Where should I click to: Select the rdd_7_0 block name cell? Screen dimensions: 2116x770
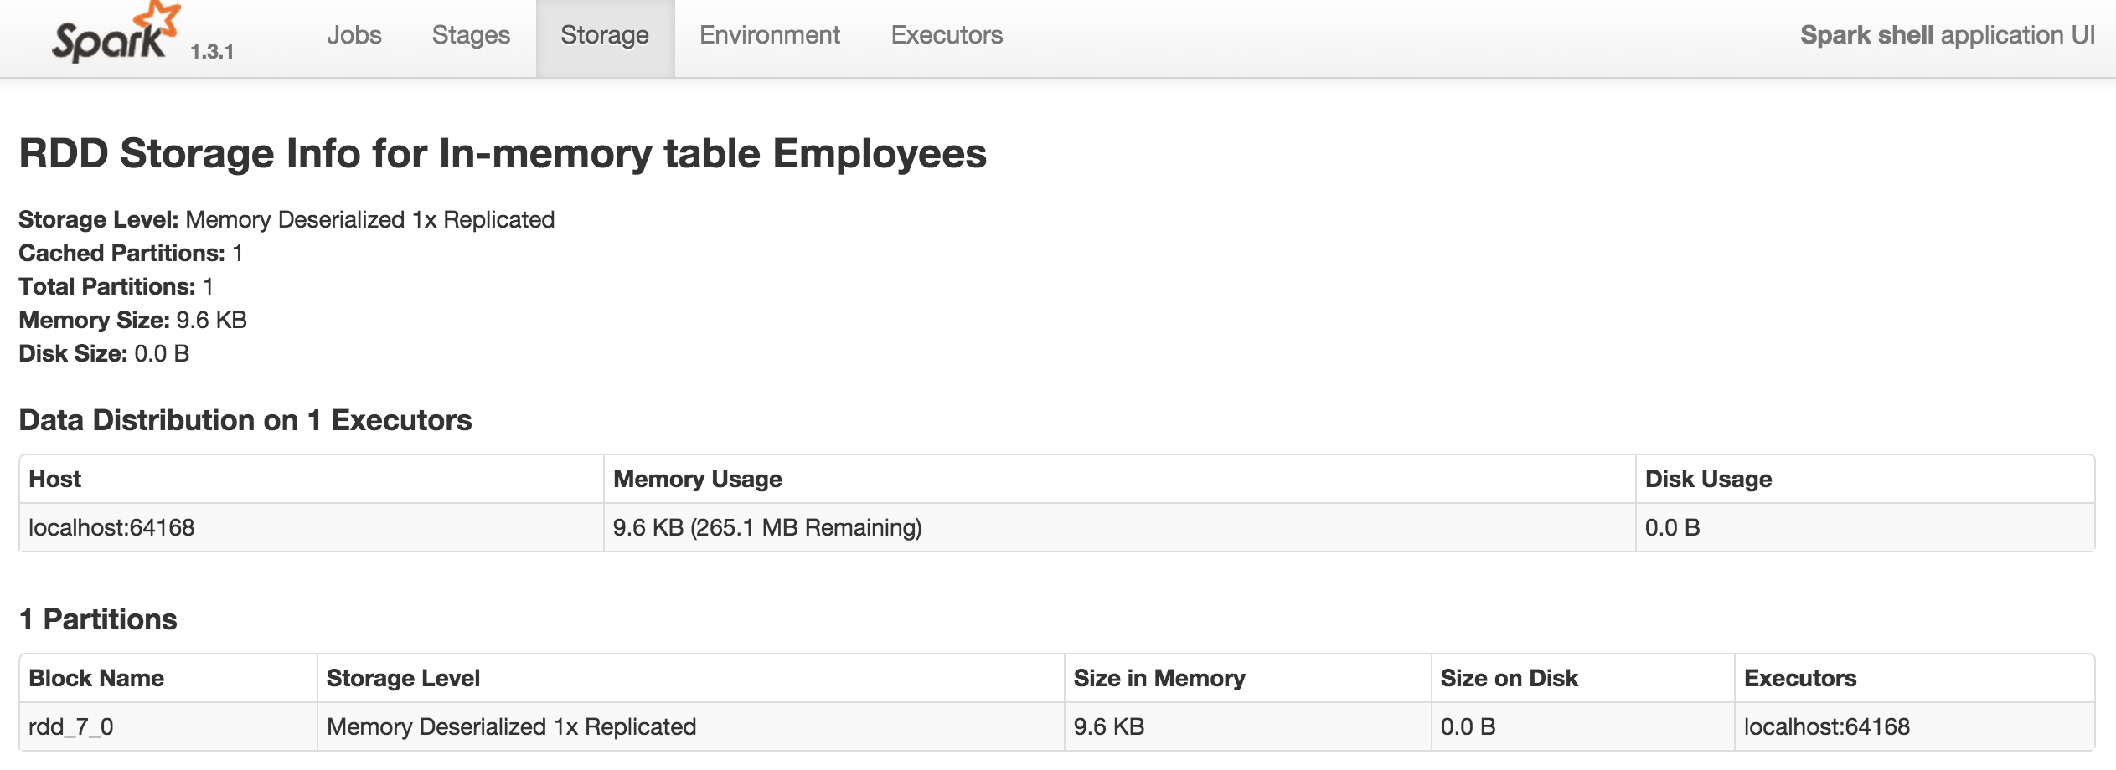point(71,726)
